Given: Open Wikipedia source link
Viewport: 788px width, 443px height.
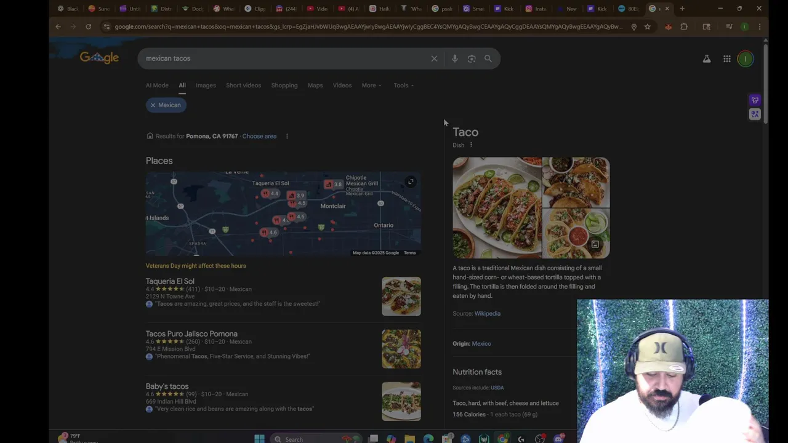Looking at the screenshot, I should (x=488, y=314).
